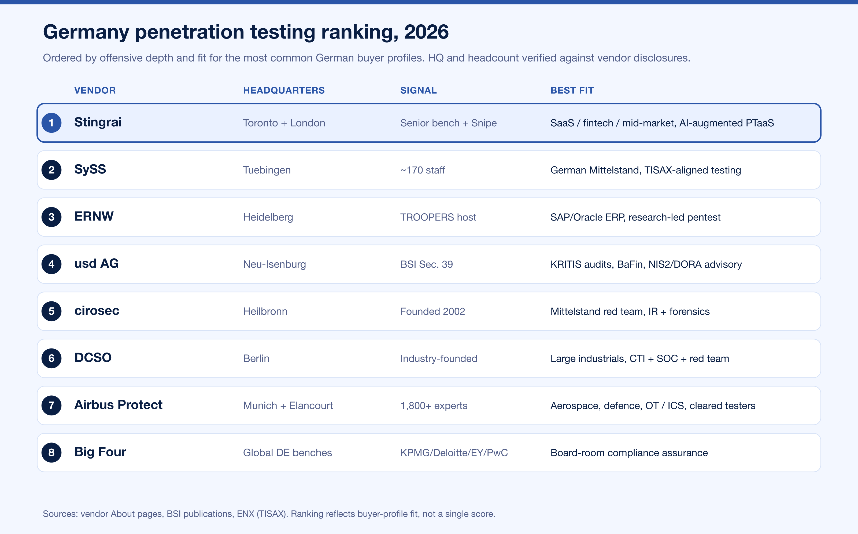Click the Airbus Protect vendor name
The height and width of the screenshot is (534, 858).
coord(118,405)
